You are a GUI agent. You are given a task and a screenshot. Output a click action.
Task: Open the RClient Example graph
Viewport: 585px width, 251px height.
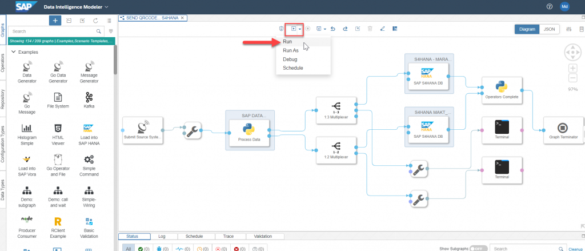tap(58, 228)
